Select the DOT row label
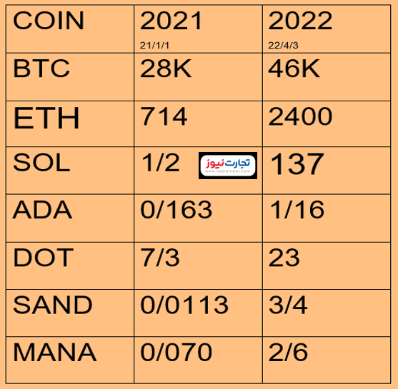Screen dimensions: 398x389 click(x=70, y=266)
